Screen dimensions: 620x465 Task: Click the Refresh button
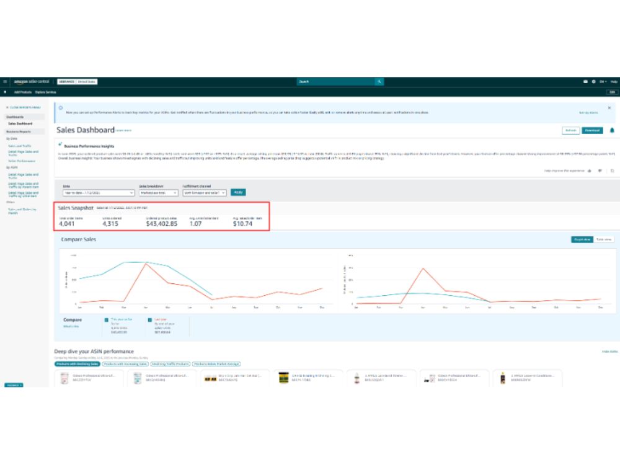click(x=571, y=130)
